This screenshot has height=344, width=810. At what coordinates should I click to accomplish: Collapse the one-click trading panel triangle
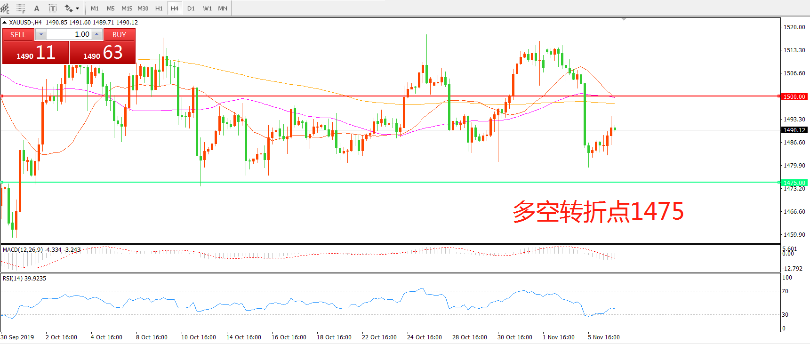click(4, 22)
